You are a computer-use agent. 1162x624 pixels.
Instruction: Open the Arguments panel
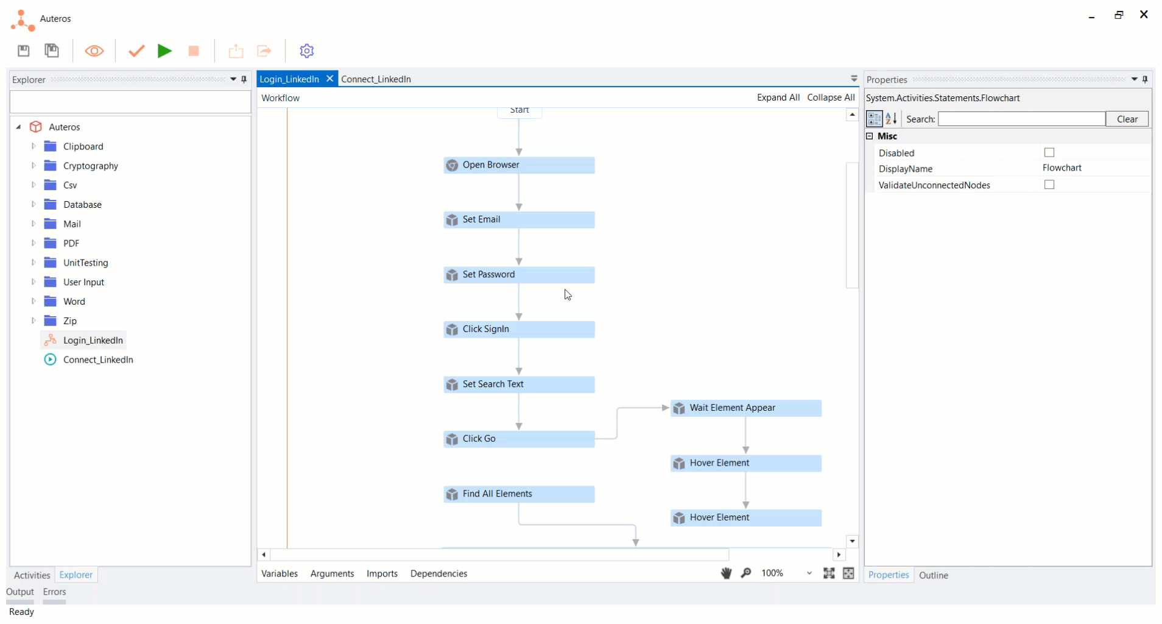[332, 573]
